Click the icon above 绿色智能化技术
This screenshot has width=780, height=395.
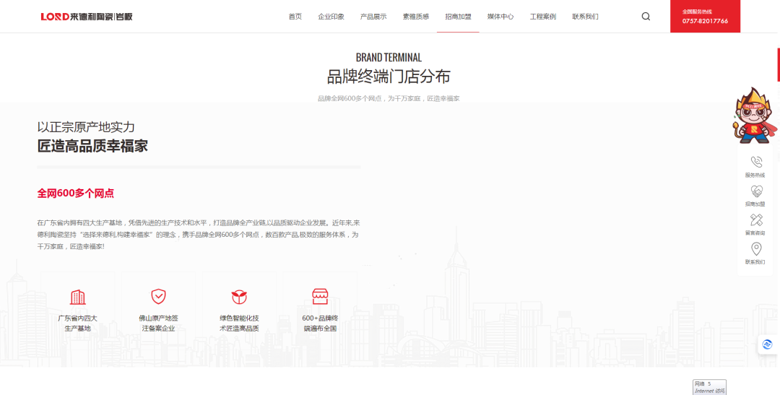click(x=238, y=297)
